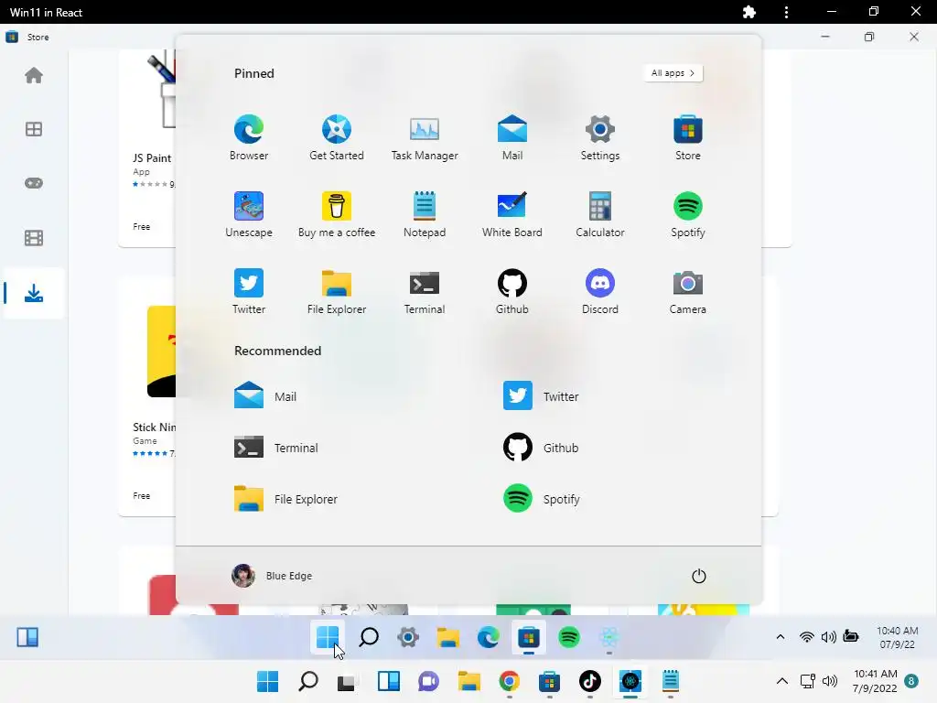
Task: Open notification badge showing 8
Action: (x=910, y=681)
